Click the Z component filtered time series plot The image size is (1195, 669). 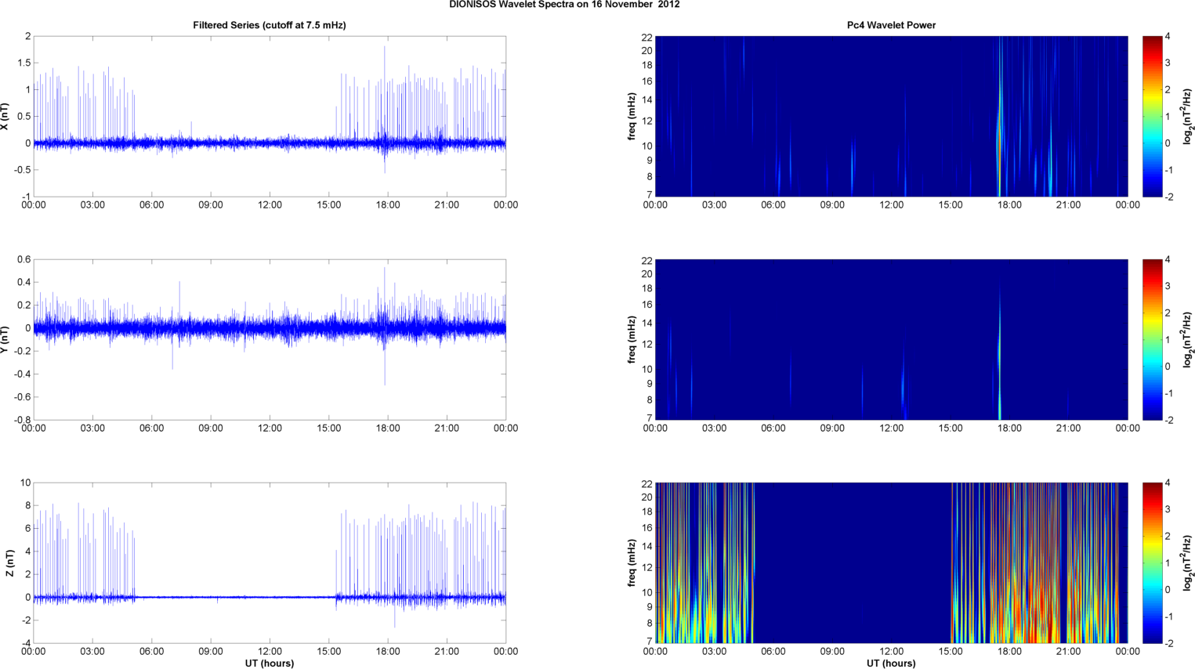(270, 562)
